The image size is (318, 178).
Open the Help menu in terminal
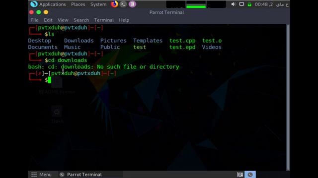(x=124, y=20)
